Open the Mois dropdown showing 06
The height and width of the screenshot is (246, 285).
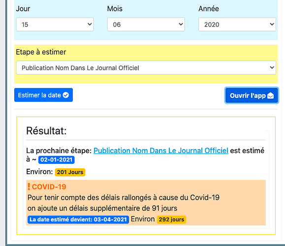point(146,24)
